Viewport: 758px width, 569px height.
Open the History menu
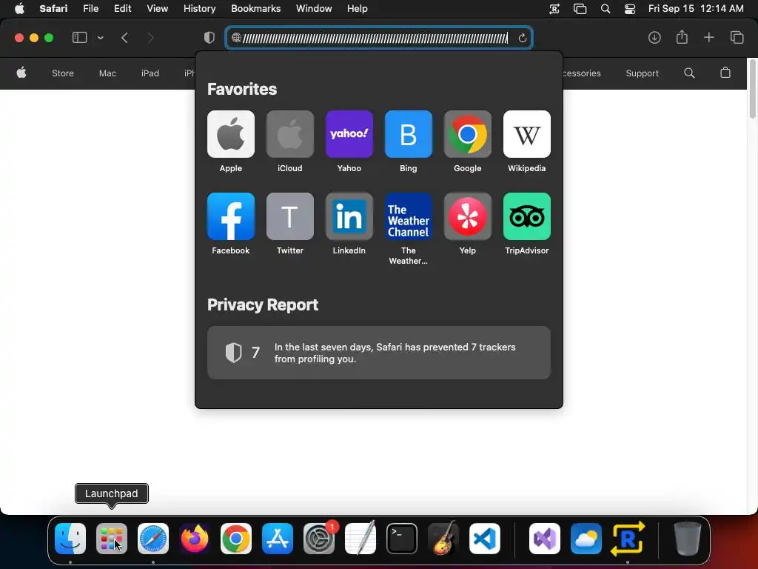199,9
